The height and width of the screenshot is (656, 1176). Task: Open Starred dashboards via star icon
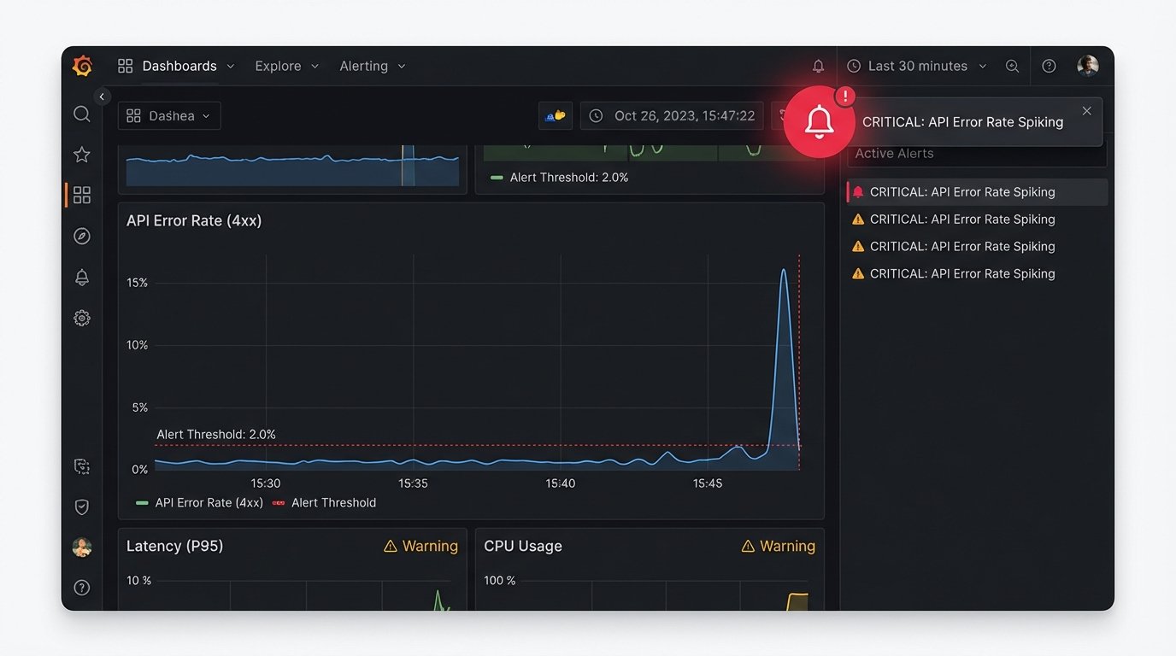pyautogui.click(x=82, y=155)
